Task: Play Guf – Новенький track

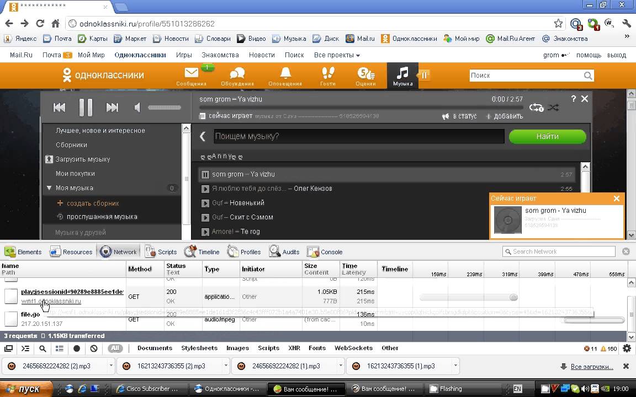Action: point(205,203)
